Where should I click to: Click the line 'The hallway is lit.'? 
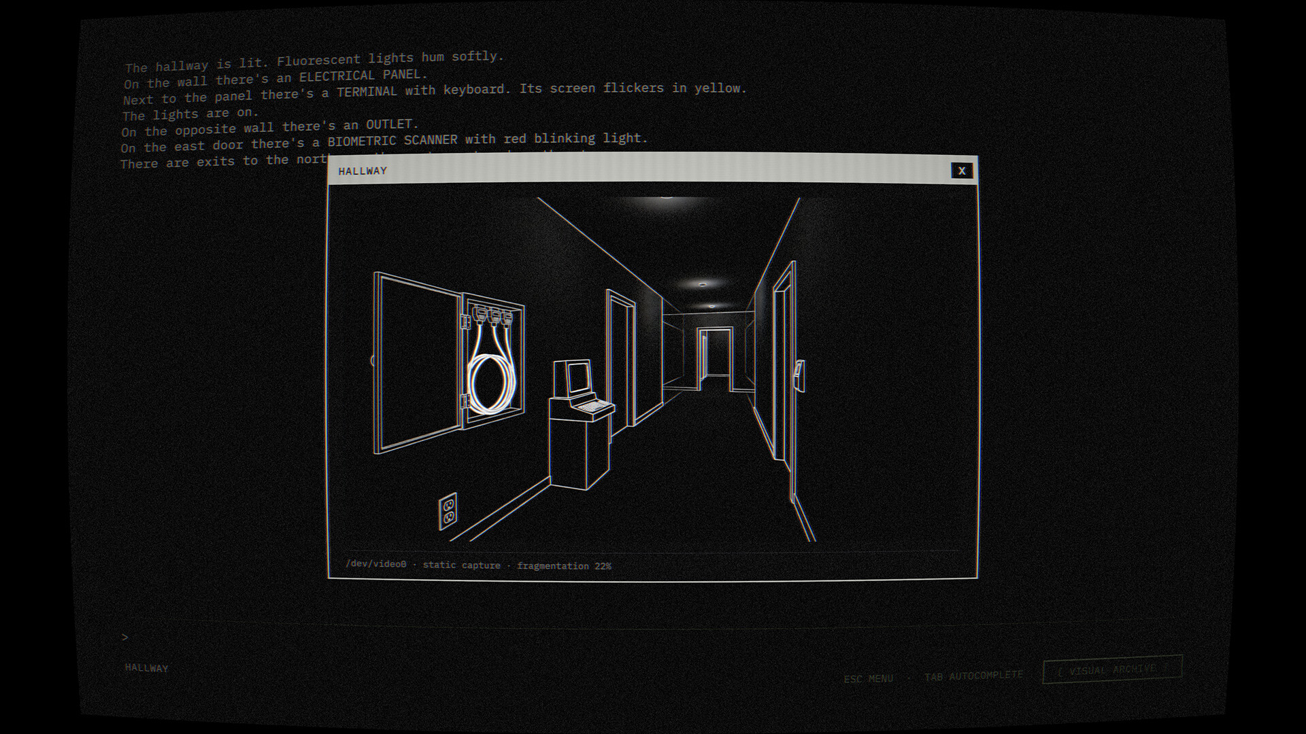[197, 65]
